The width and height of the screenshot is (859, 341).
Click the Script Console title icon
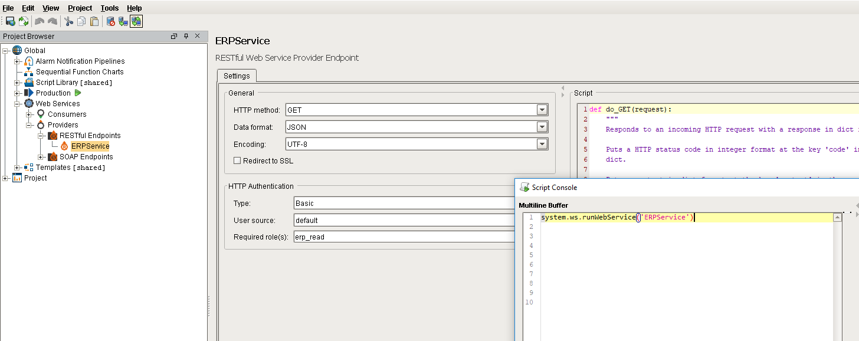[524, 187]
